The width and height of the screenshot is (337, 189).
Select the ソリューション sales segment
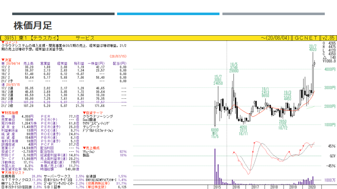88,152
